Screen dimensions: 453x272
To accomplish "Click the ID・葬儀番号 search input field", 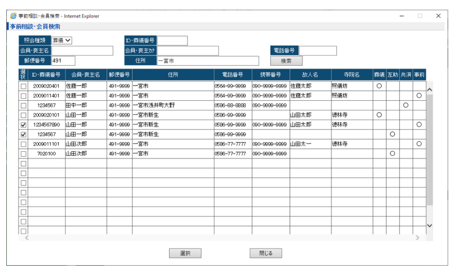I will coord(172,40).
